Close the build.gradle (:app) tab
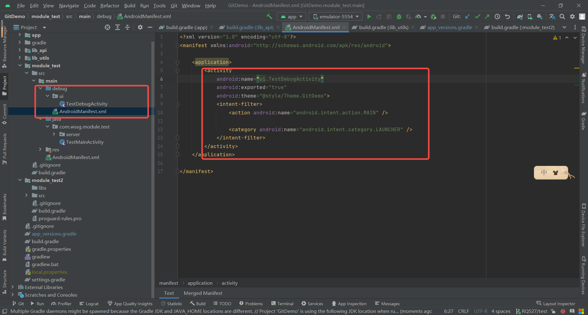 coord(212,28)
